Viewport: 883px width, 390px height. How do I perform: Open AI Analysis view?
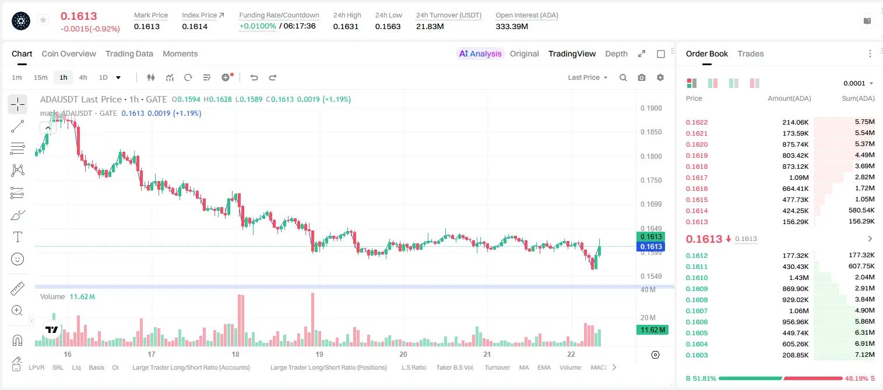click(x=480, y=54)
